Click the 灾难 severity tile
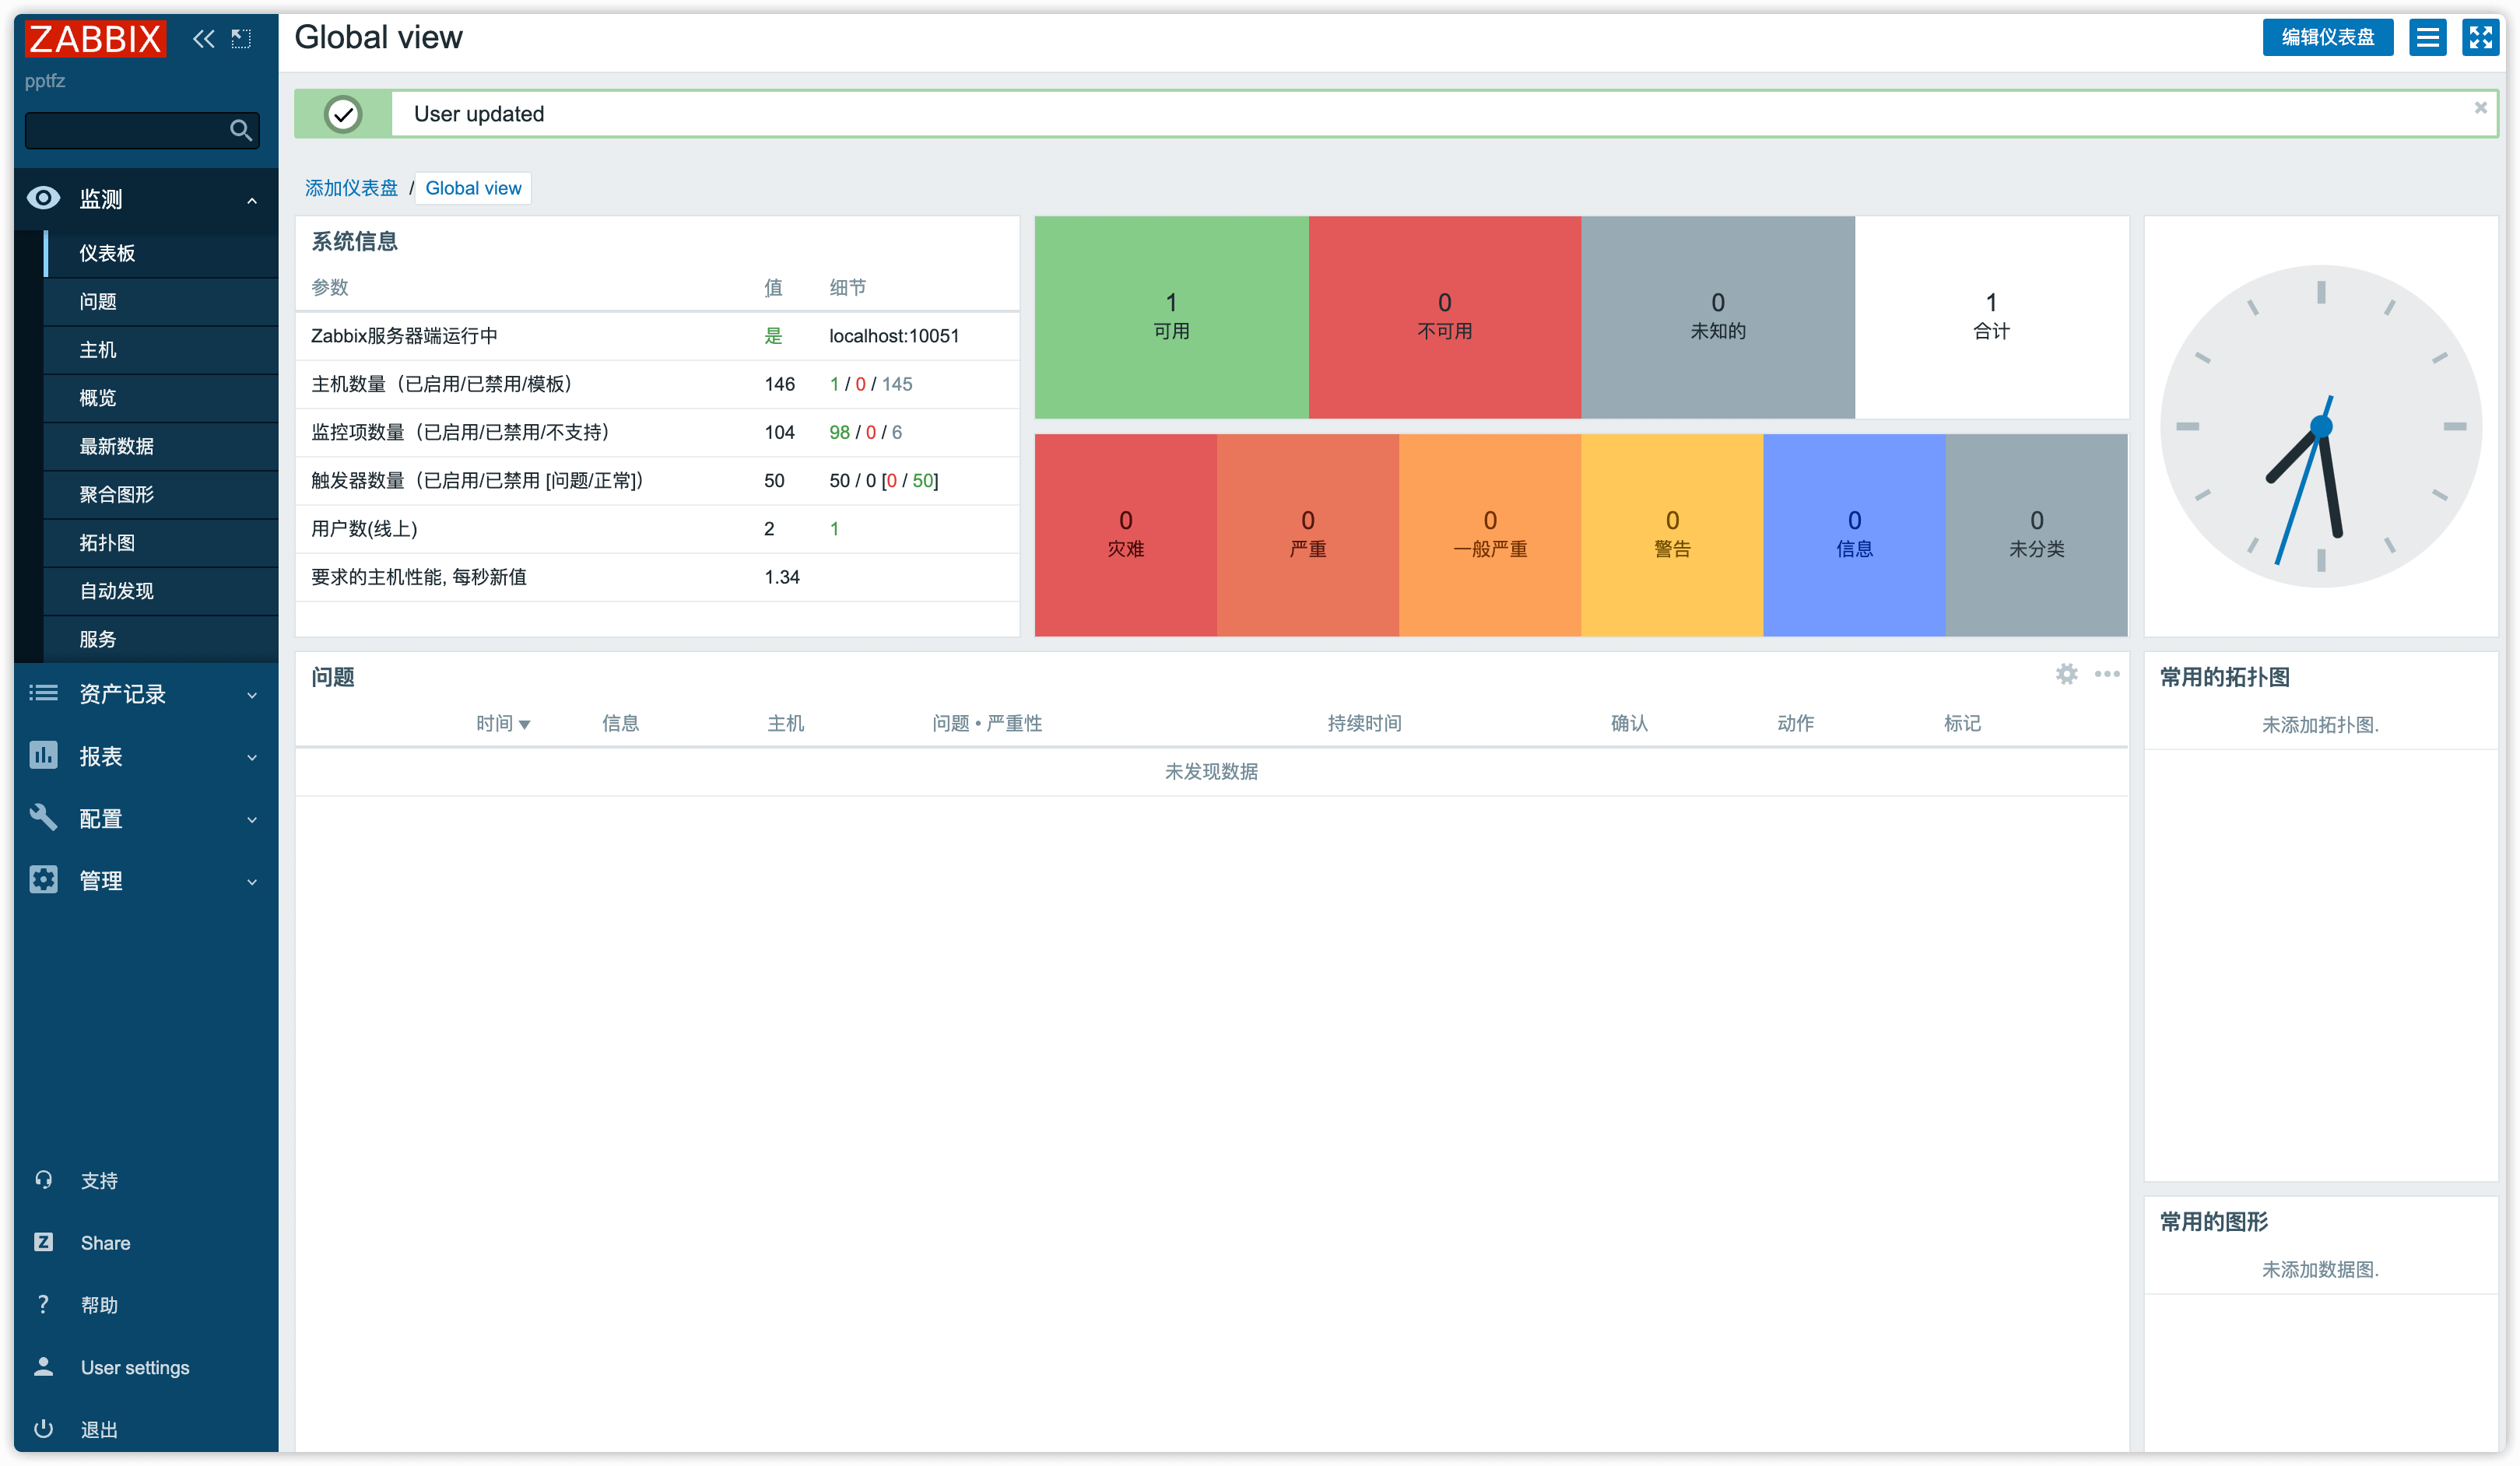 1125,535
